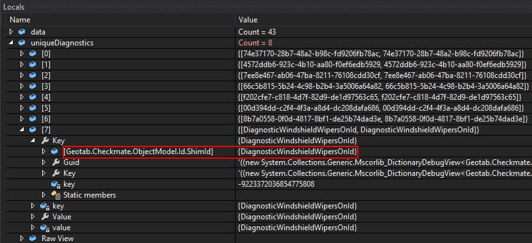Click the cube icon for ShimId entry
Viewport: 532px width, 243px height.
(55, 152)
